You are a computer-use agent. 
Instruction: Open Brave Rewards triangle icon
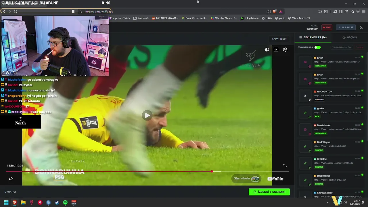(281, 11)
